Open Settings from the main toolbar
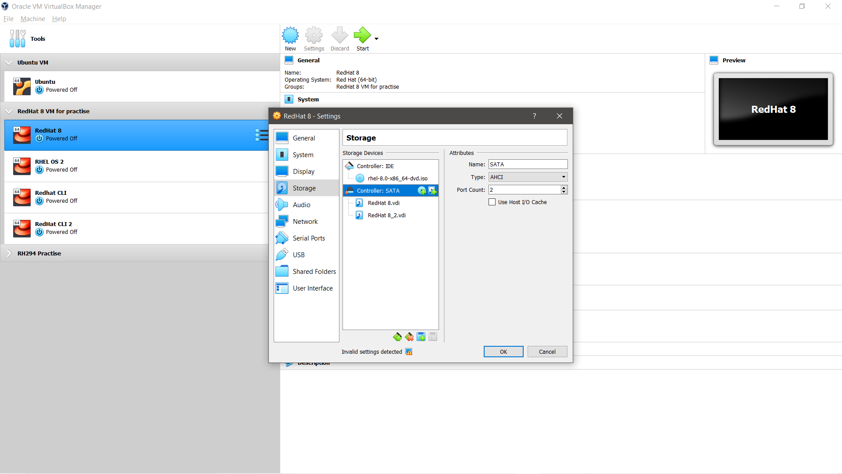 [x=314, y=39]
